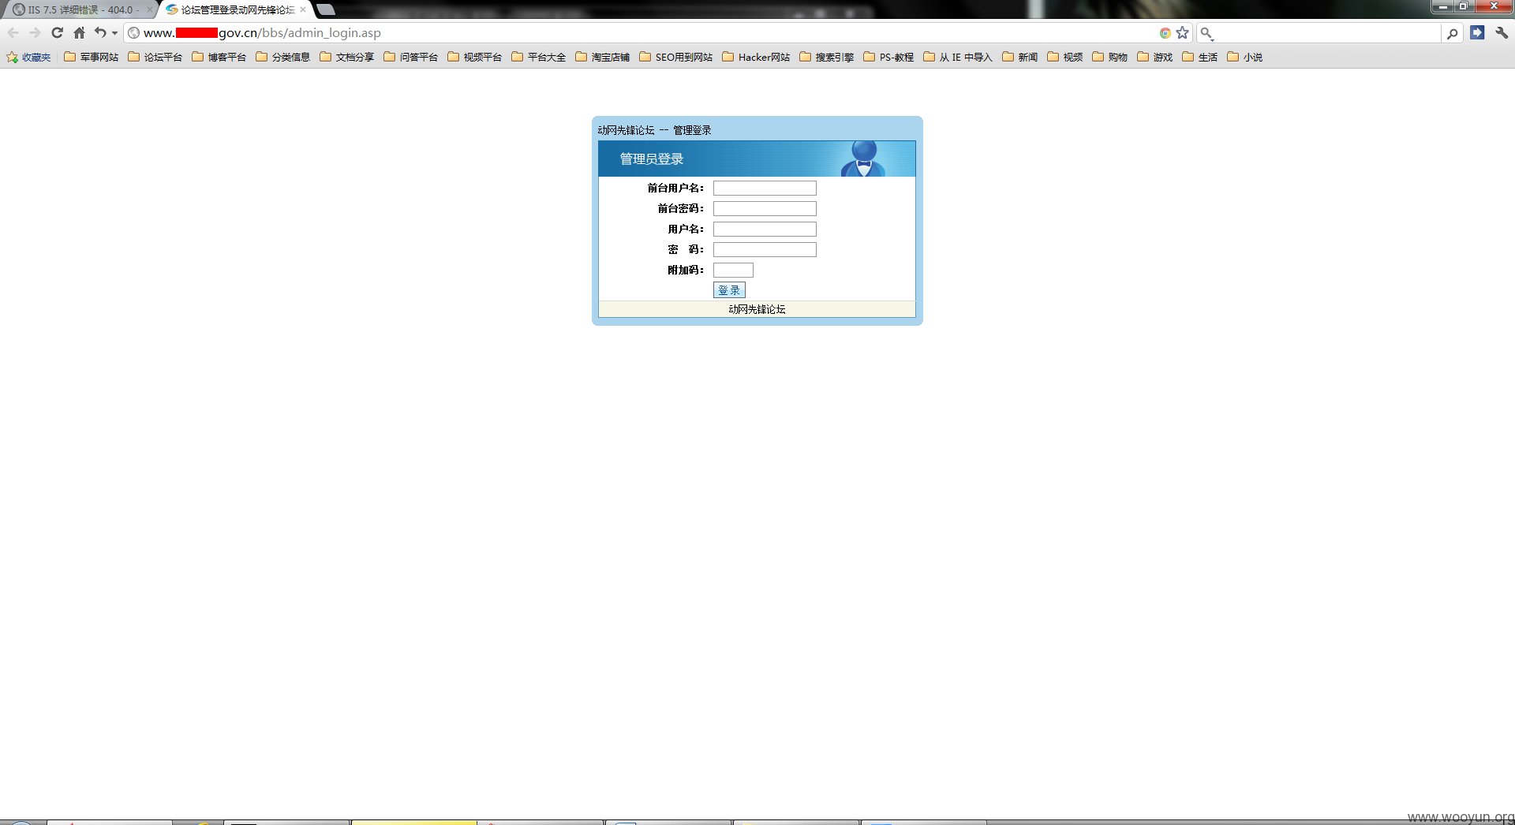1515x825 pixels.
Task: Open the 问答平台 bookmark folder
Action: coord(410,57)
